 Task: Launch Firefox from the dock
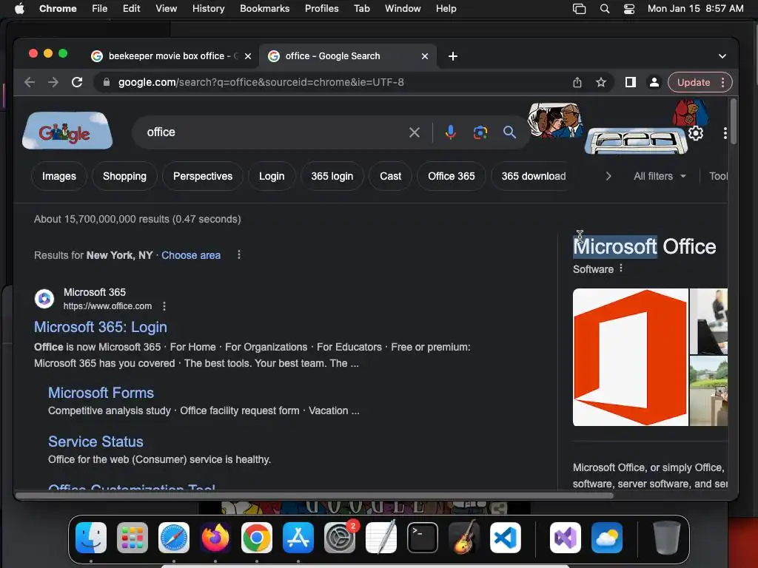pyautogui.click(x=215, y=538)
